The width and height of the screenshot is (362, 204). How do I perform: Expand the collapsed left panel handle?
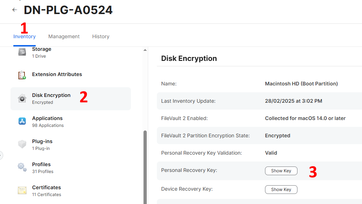point(1,156)
